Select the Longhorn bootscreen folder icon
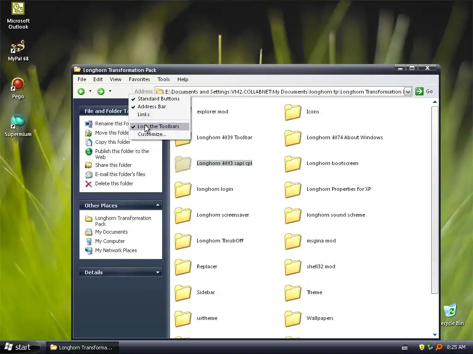Viewport: 473px width, 354px height. point(292,164)
